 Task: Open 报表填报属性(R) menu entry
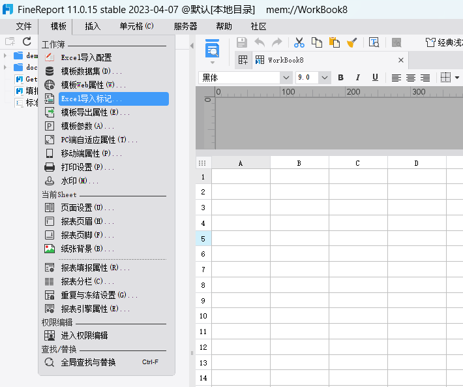[x=106, y=268]
